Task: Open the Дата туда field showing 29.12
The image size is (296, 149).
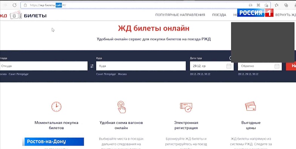Action: pyautogui.click(x=211, y=66)
